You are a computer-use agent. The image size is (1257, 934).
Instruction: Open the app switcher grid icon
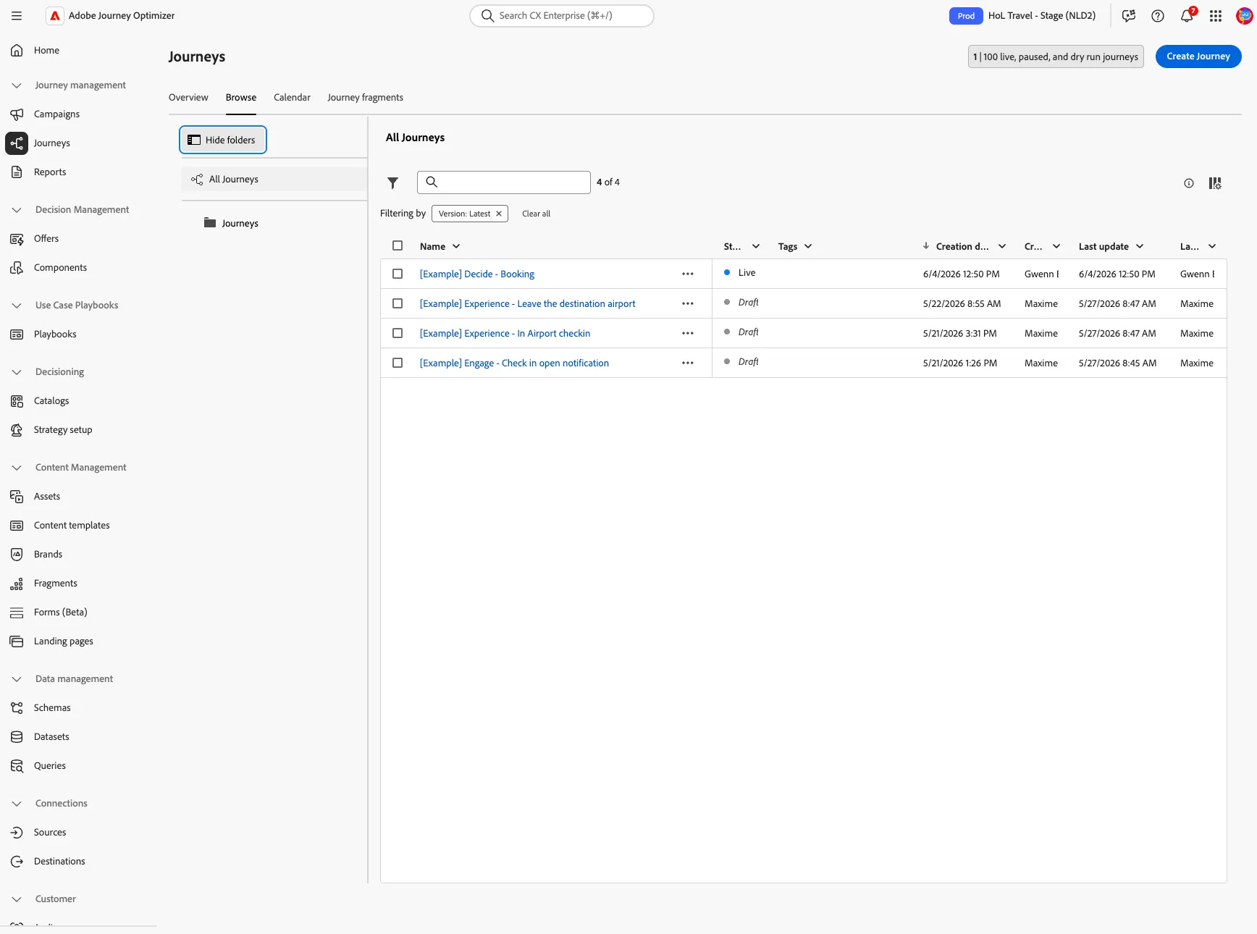[x=1216, y=16]
